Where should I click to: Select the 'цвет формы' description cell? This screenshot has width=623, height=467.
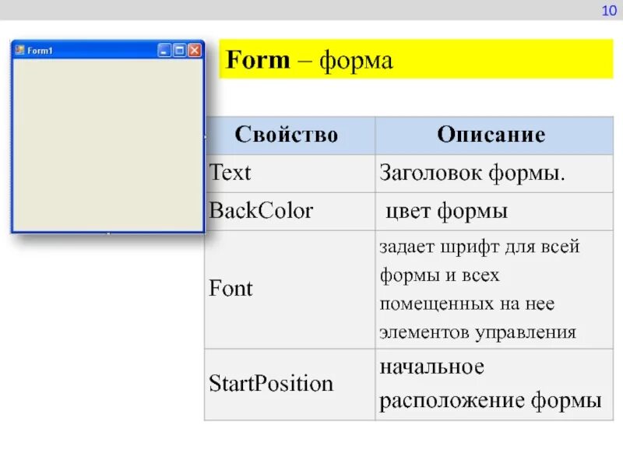(494, 211)
